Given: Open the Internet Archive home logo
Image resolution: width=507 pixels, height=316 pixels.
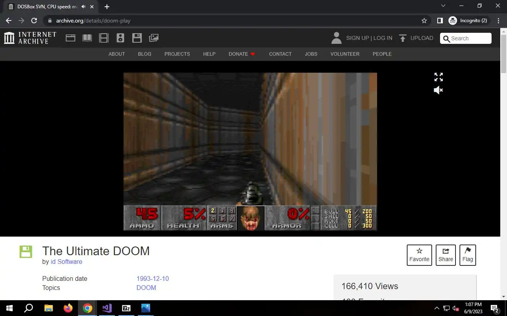Looking at the screenshot, I should tap(30, 38).
